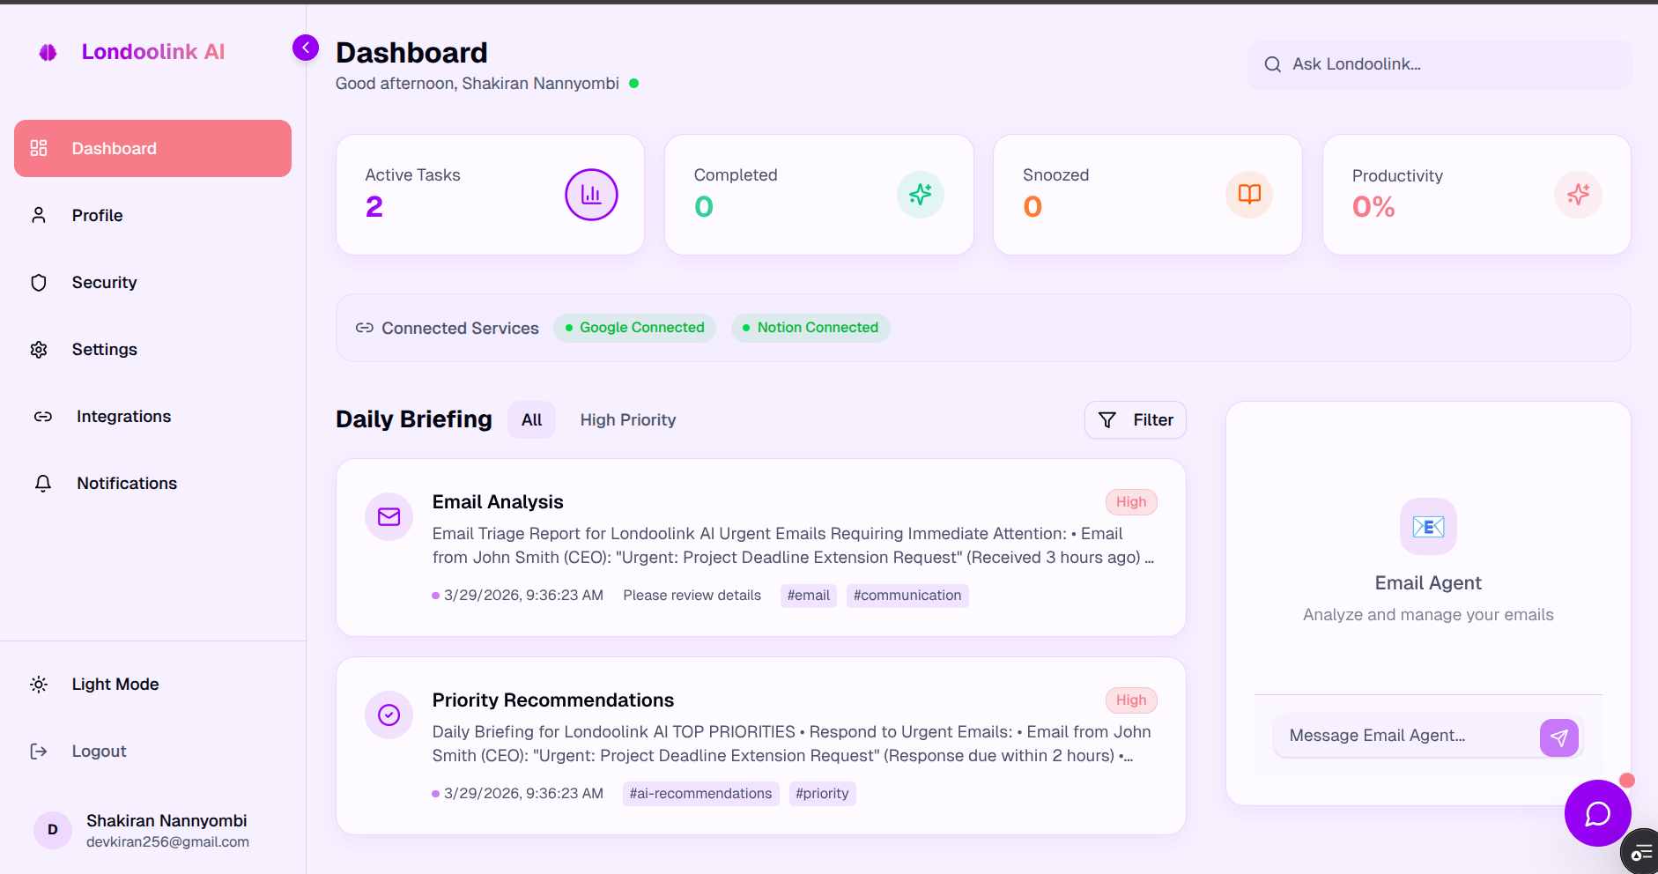Click the user avatar with letter D
The image size is (1658, 874).
[x=53, y=830]
